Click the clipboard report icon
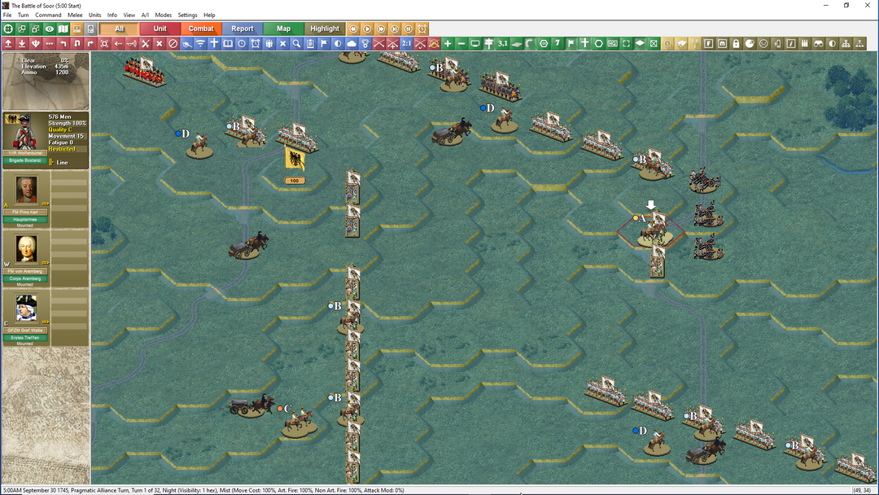 (311, 43)
